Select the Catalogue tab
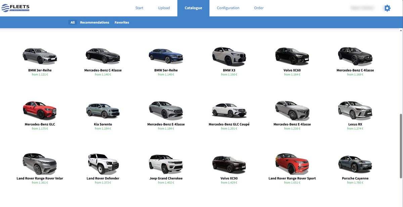 [x=193, y=8]
